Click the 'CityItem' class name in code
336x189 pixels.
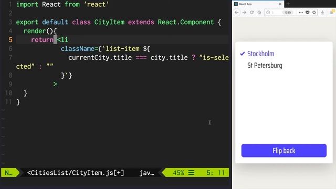click(x=109, y=22)
